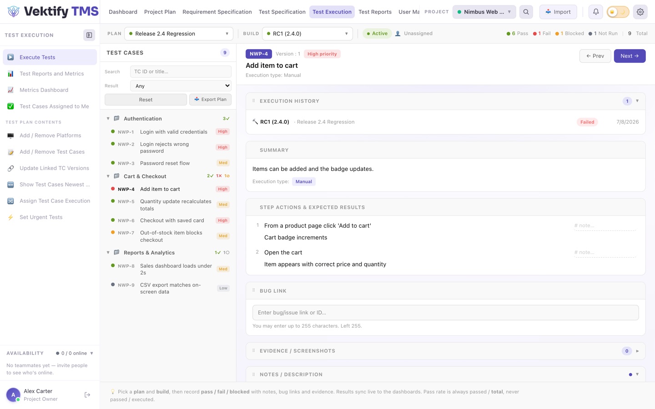Select test case NWP-3 Password reset flow
The width and height of the screenshot is (655, 409).
[170, 163]
